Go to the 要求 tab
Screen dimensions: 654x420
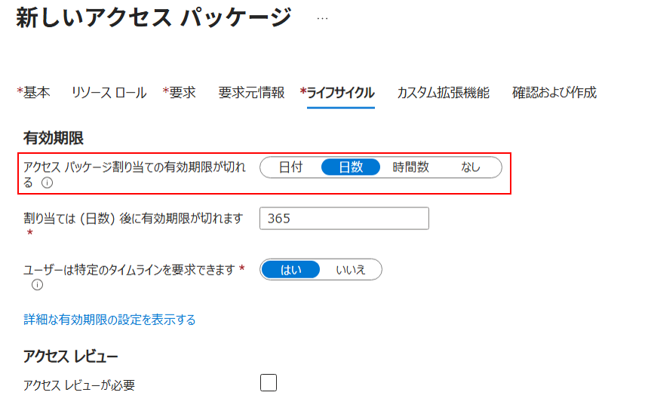pyautogui.click(x=182, y=93)
